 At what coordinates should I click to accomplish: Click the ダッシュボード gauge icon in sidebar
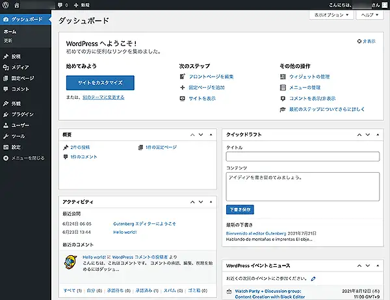pyautogui.click(x=6, y=19)
